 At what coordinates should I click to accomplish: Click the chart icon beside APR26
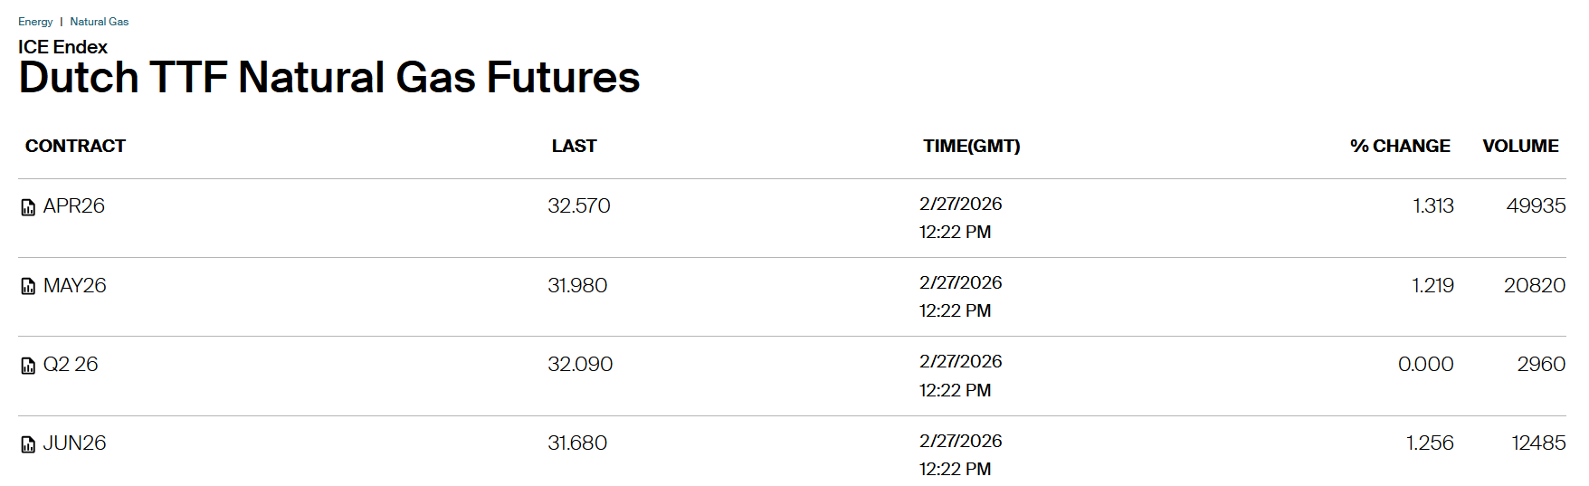pyautogui.click(x=28, y=207)
